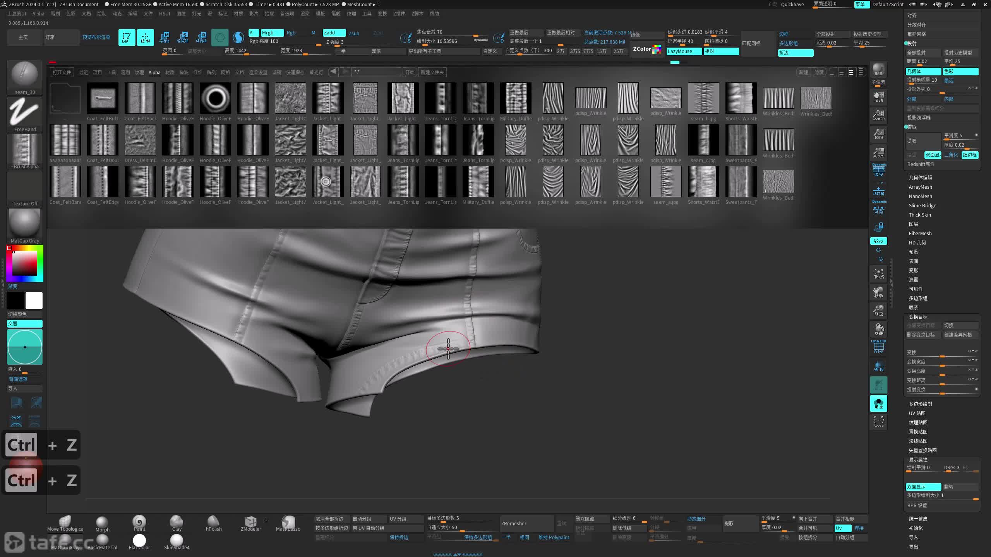Viewport: 991px width, 557px height.
Task: Toggle the XYZ rotation mode
Action: tap(878, 241)
